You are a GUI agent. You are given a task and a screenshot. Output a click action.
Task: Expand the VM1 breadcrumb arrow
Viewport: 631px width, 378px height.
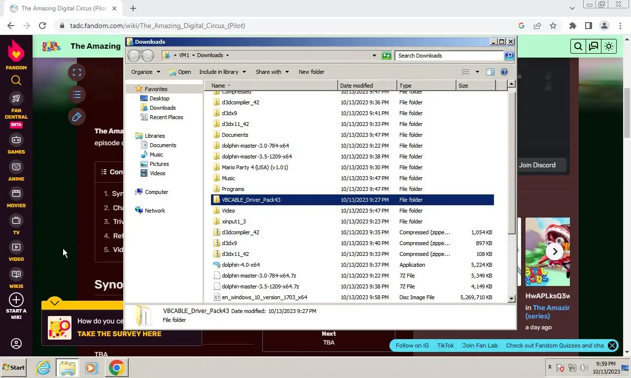(193, 55)
